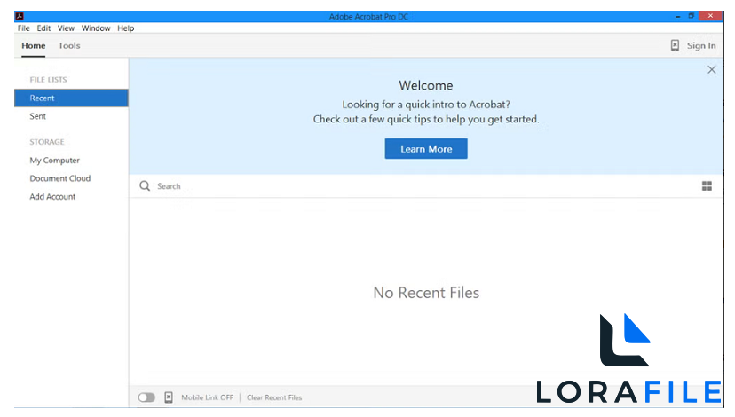Click the mobile device icon in bottom bar
This screenshot has height=417, width=735.
169,397
